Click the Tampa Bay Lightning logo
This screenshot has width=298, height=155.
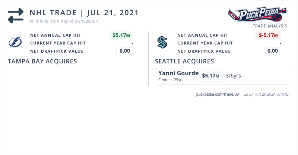click(15, 43)
